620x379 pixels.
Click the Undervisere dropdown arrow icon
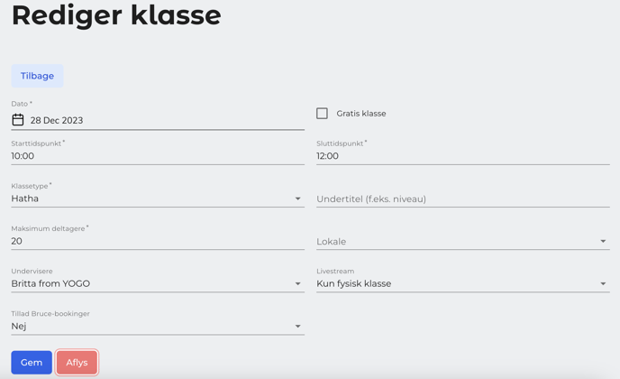297,284
